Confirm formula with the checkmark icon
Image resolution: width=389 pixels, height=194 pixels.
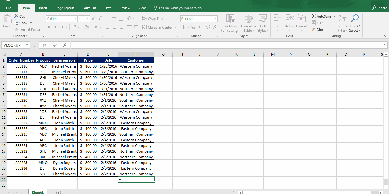pyautogui.click(x=55, y=45)
